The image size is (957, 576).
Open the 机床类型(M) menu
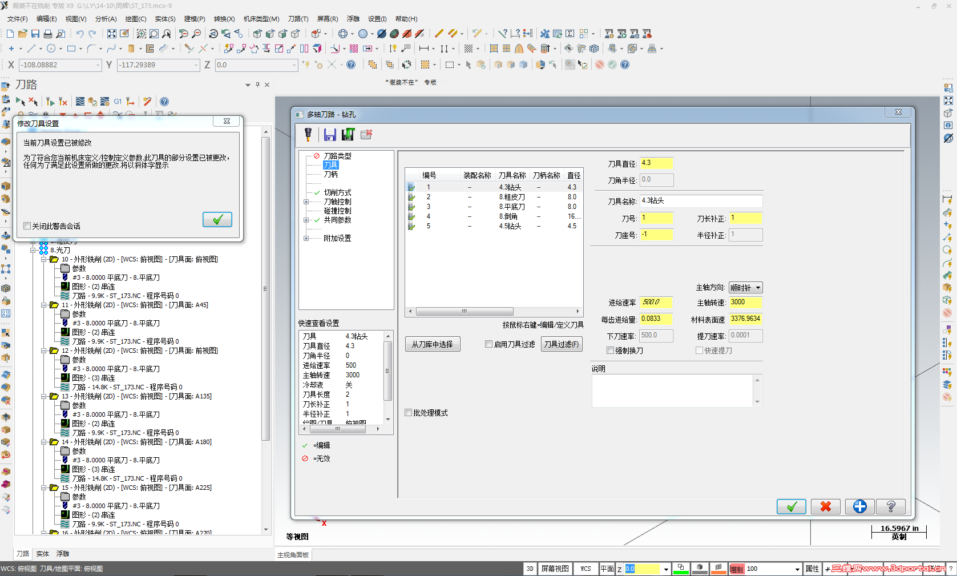[x=261, y=19]
